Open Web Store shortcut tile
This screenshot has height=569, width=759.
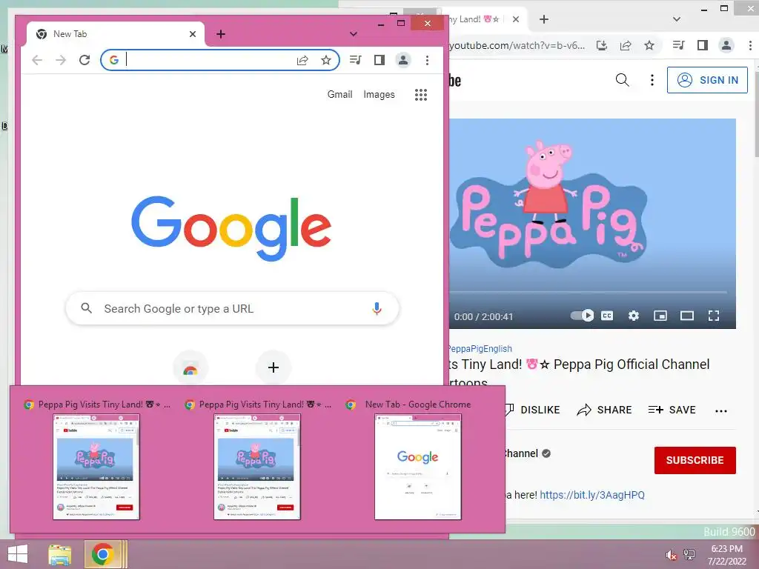[190, 368]
